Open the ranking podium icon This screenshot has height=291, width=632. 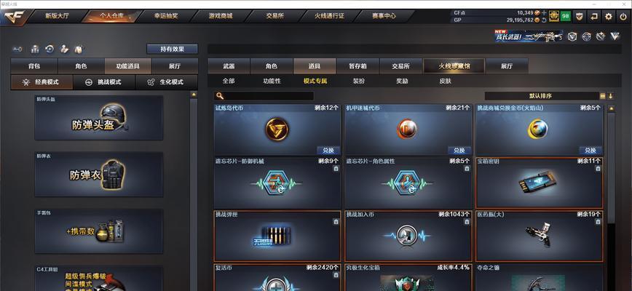click(35, 49)
